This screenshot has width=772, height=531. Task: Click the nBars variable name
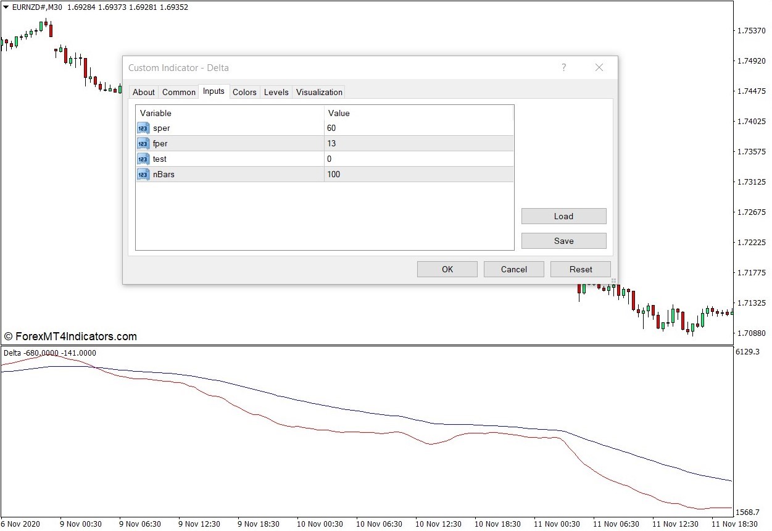pyautogui.click(x=164, y=175)
